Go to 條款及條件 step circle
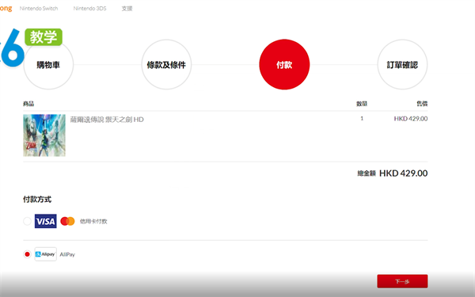This screenshot has width=475, height=297. tap(166, 65)
